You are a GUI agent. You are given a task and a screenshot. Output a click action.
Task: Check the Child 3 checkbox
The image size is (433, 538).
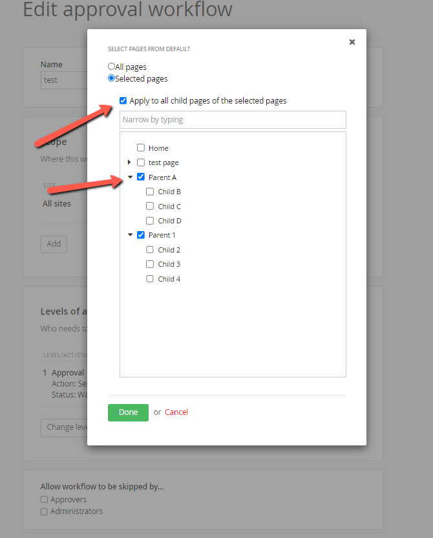pos(150,264)
